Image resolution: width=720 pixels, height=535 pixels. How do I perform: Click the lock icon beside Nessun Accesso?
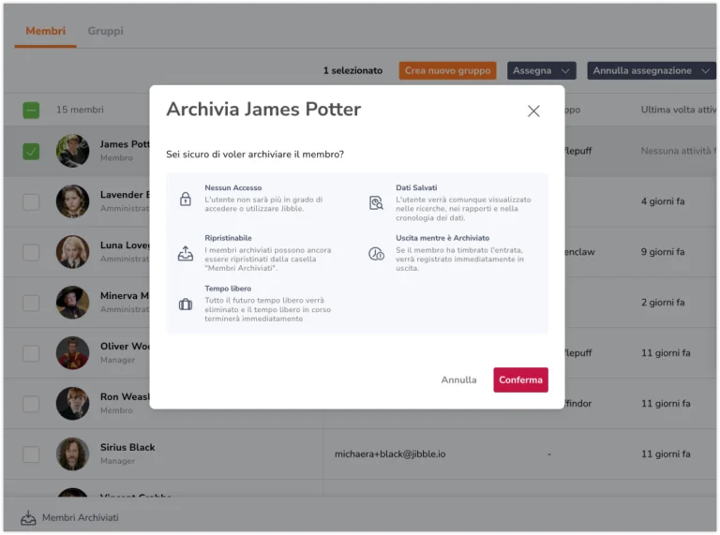186,200
